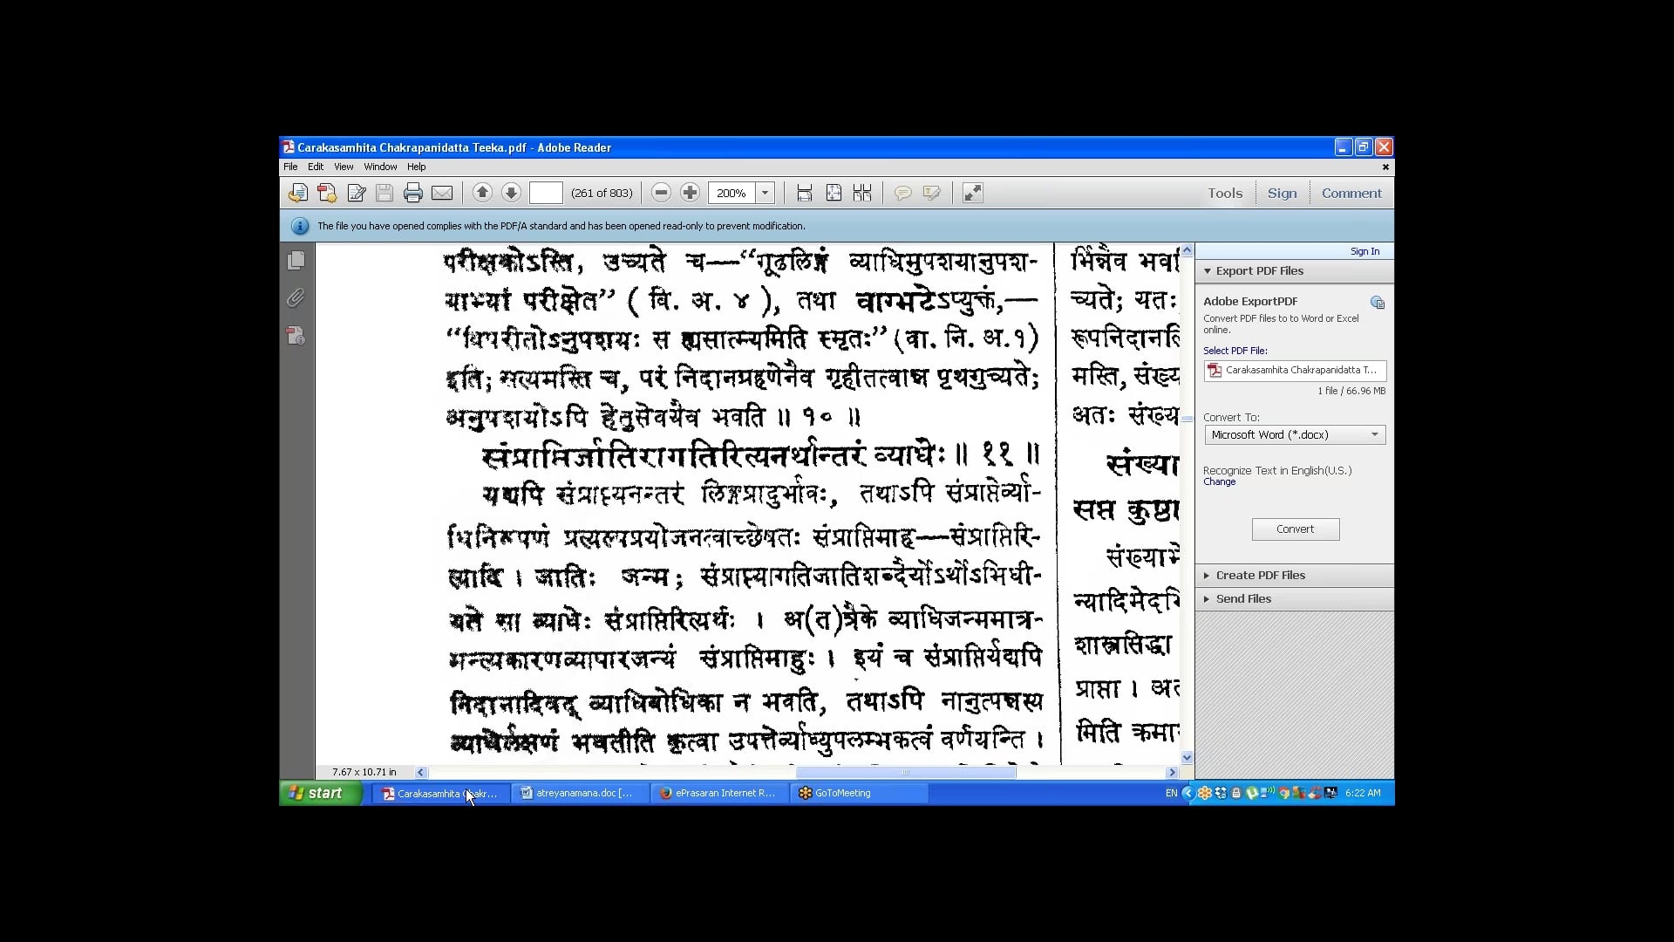Open the zoom percentage dropdown arrow
The height and width of the screenshot is (942, 1674).
pyautogui.click(x=765, y=193)
